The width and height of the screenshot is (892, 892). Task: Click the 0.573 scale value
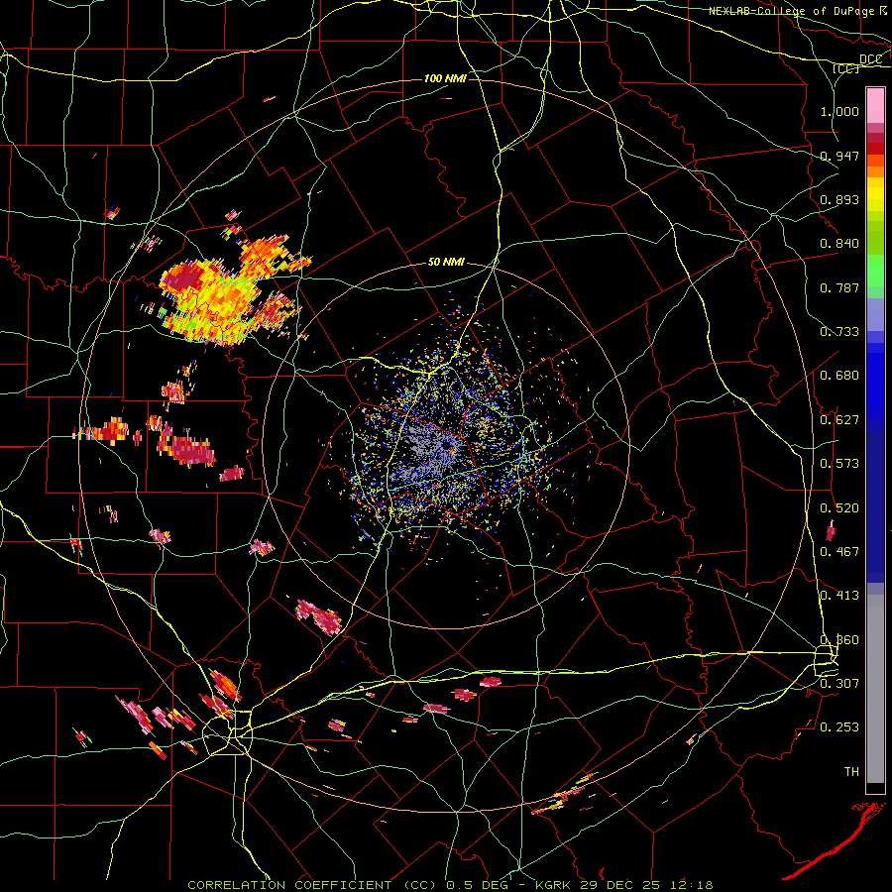(x=839, y=464)
